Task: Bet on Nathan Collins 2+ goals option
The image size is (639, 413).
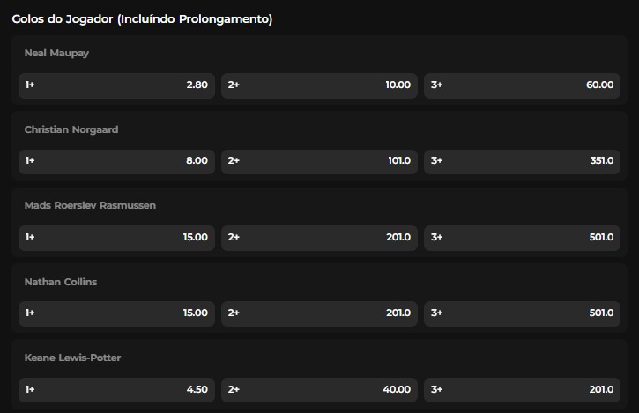Action: tap(319, 313)
